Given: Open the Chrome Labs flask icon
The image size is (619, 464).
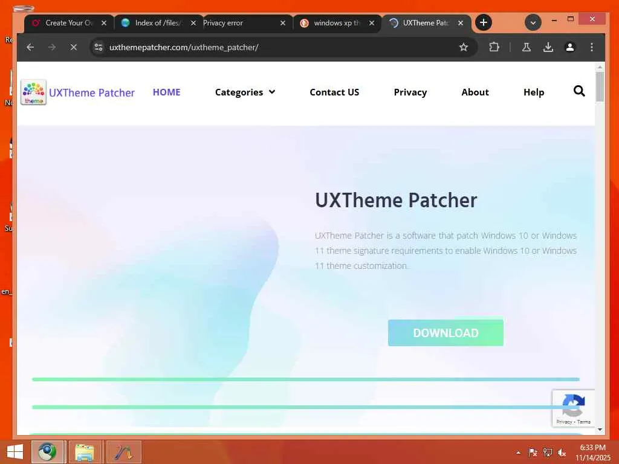Looking at the screenshot, I should tap(527, 47).
